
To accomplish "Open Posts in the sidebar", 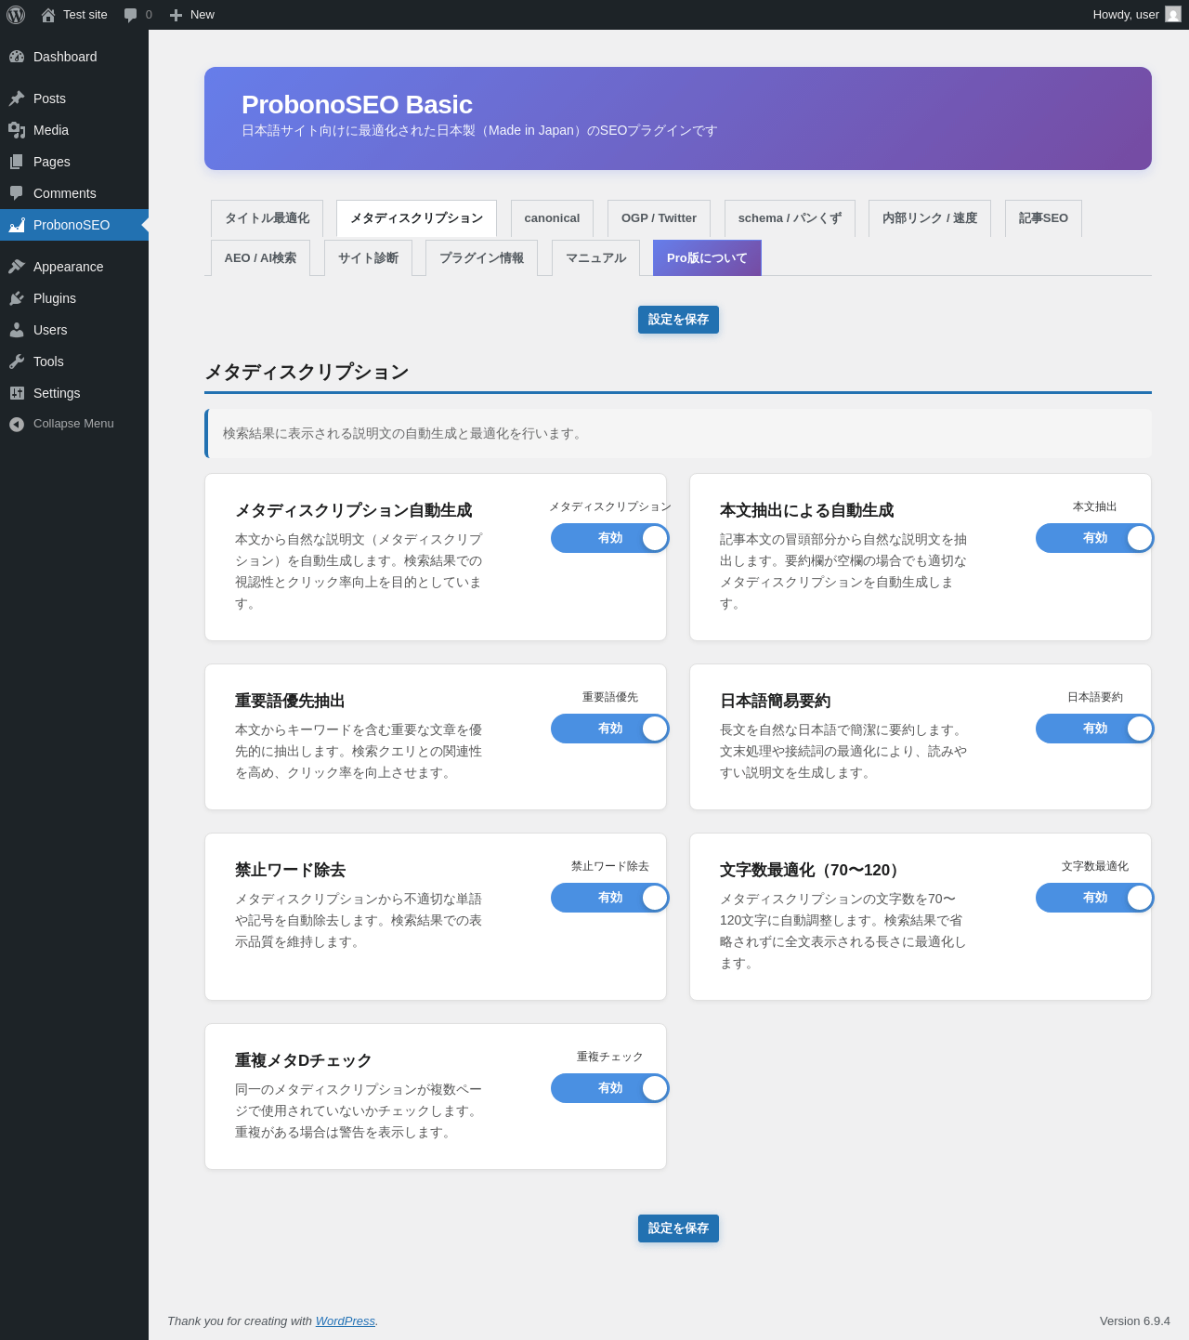I will pyautogui.click(x=74, y=99).
